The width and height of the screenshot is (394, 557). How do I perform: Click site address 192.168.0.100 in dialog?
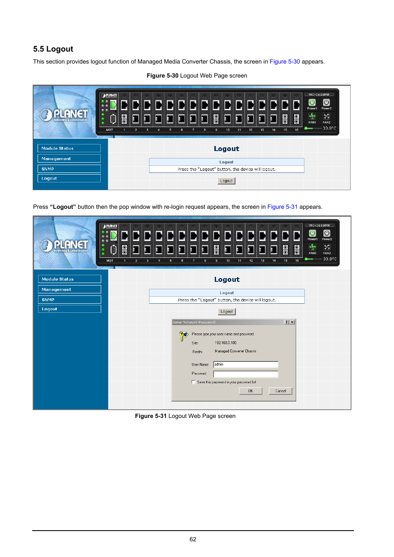[x=225, y=343]
